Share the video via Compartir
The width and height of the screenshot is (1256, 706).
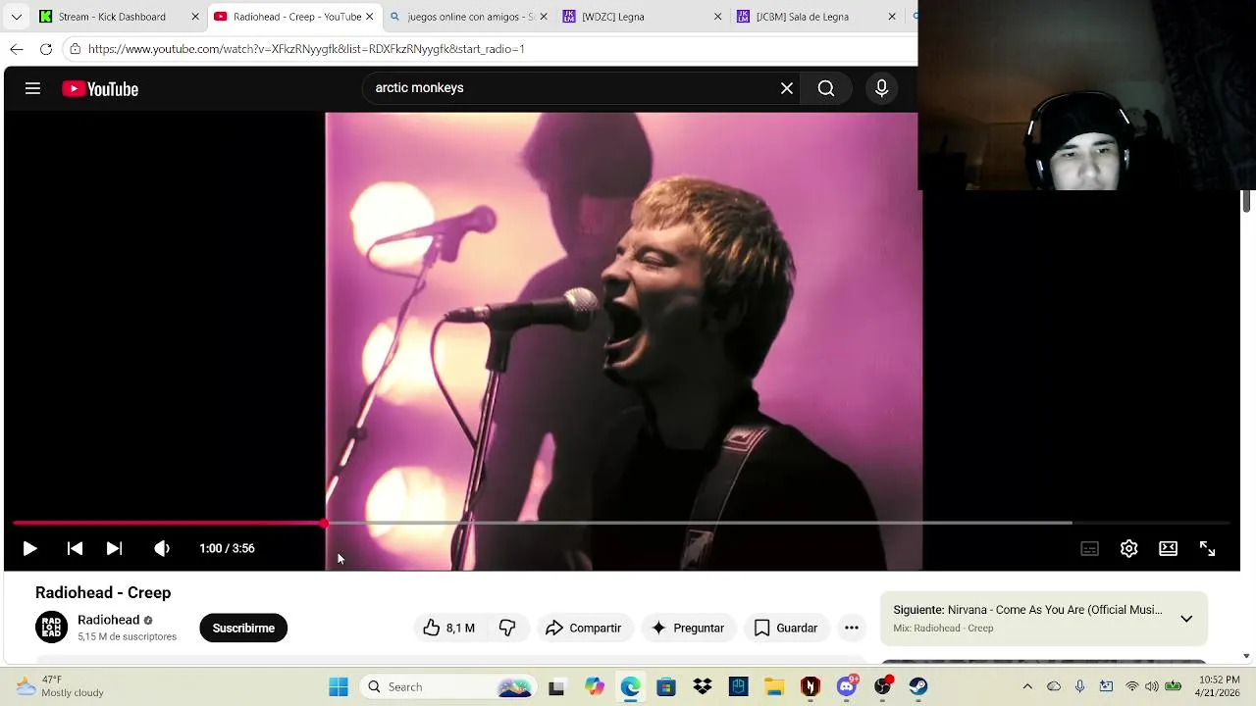[584, 628]
